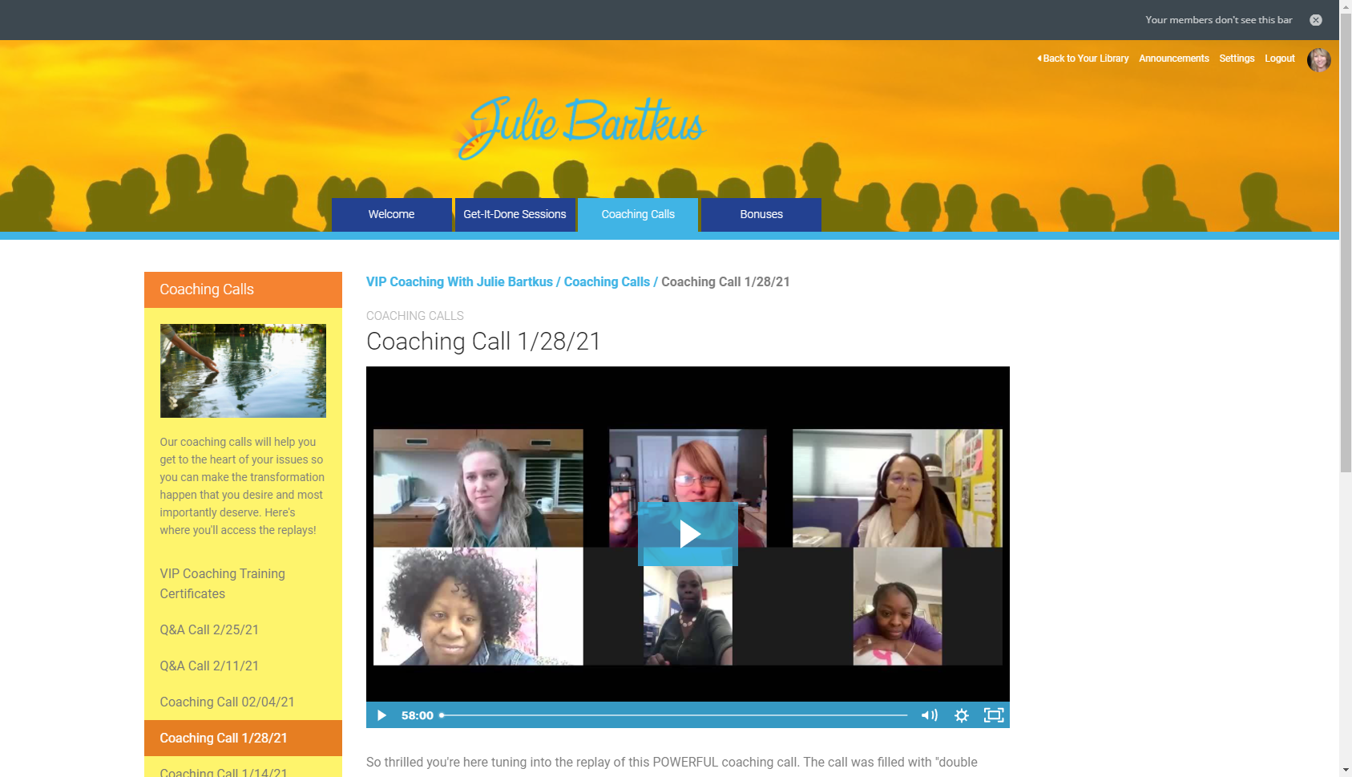Open the profile avatar in the header
This screenshot has width=1352, height=777.
pyautogui.click(x=1319, y=59)
